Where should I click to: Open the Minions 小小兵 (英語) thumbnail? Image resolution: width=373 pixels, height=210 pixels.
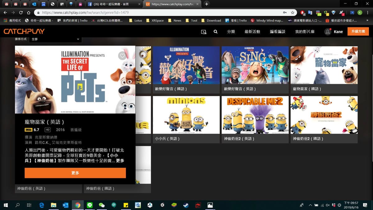186,115
